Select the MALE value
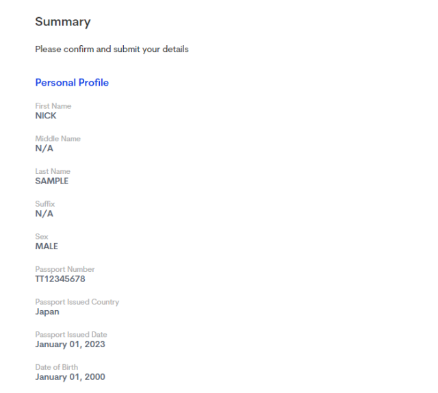Image resolution: width=438 pixels, height=393 pixels. (47, 246)
